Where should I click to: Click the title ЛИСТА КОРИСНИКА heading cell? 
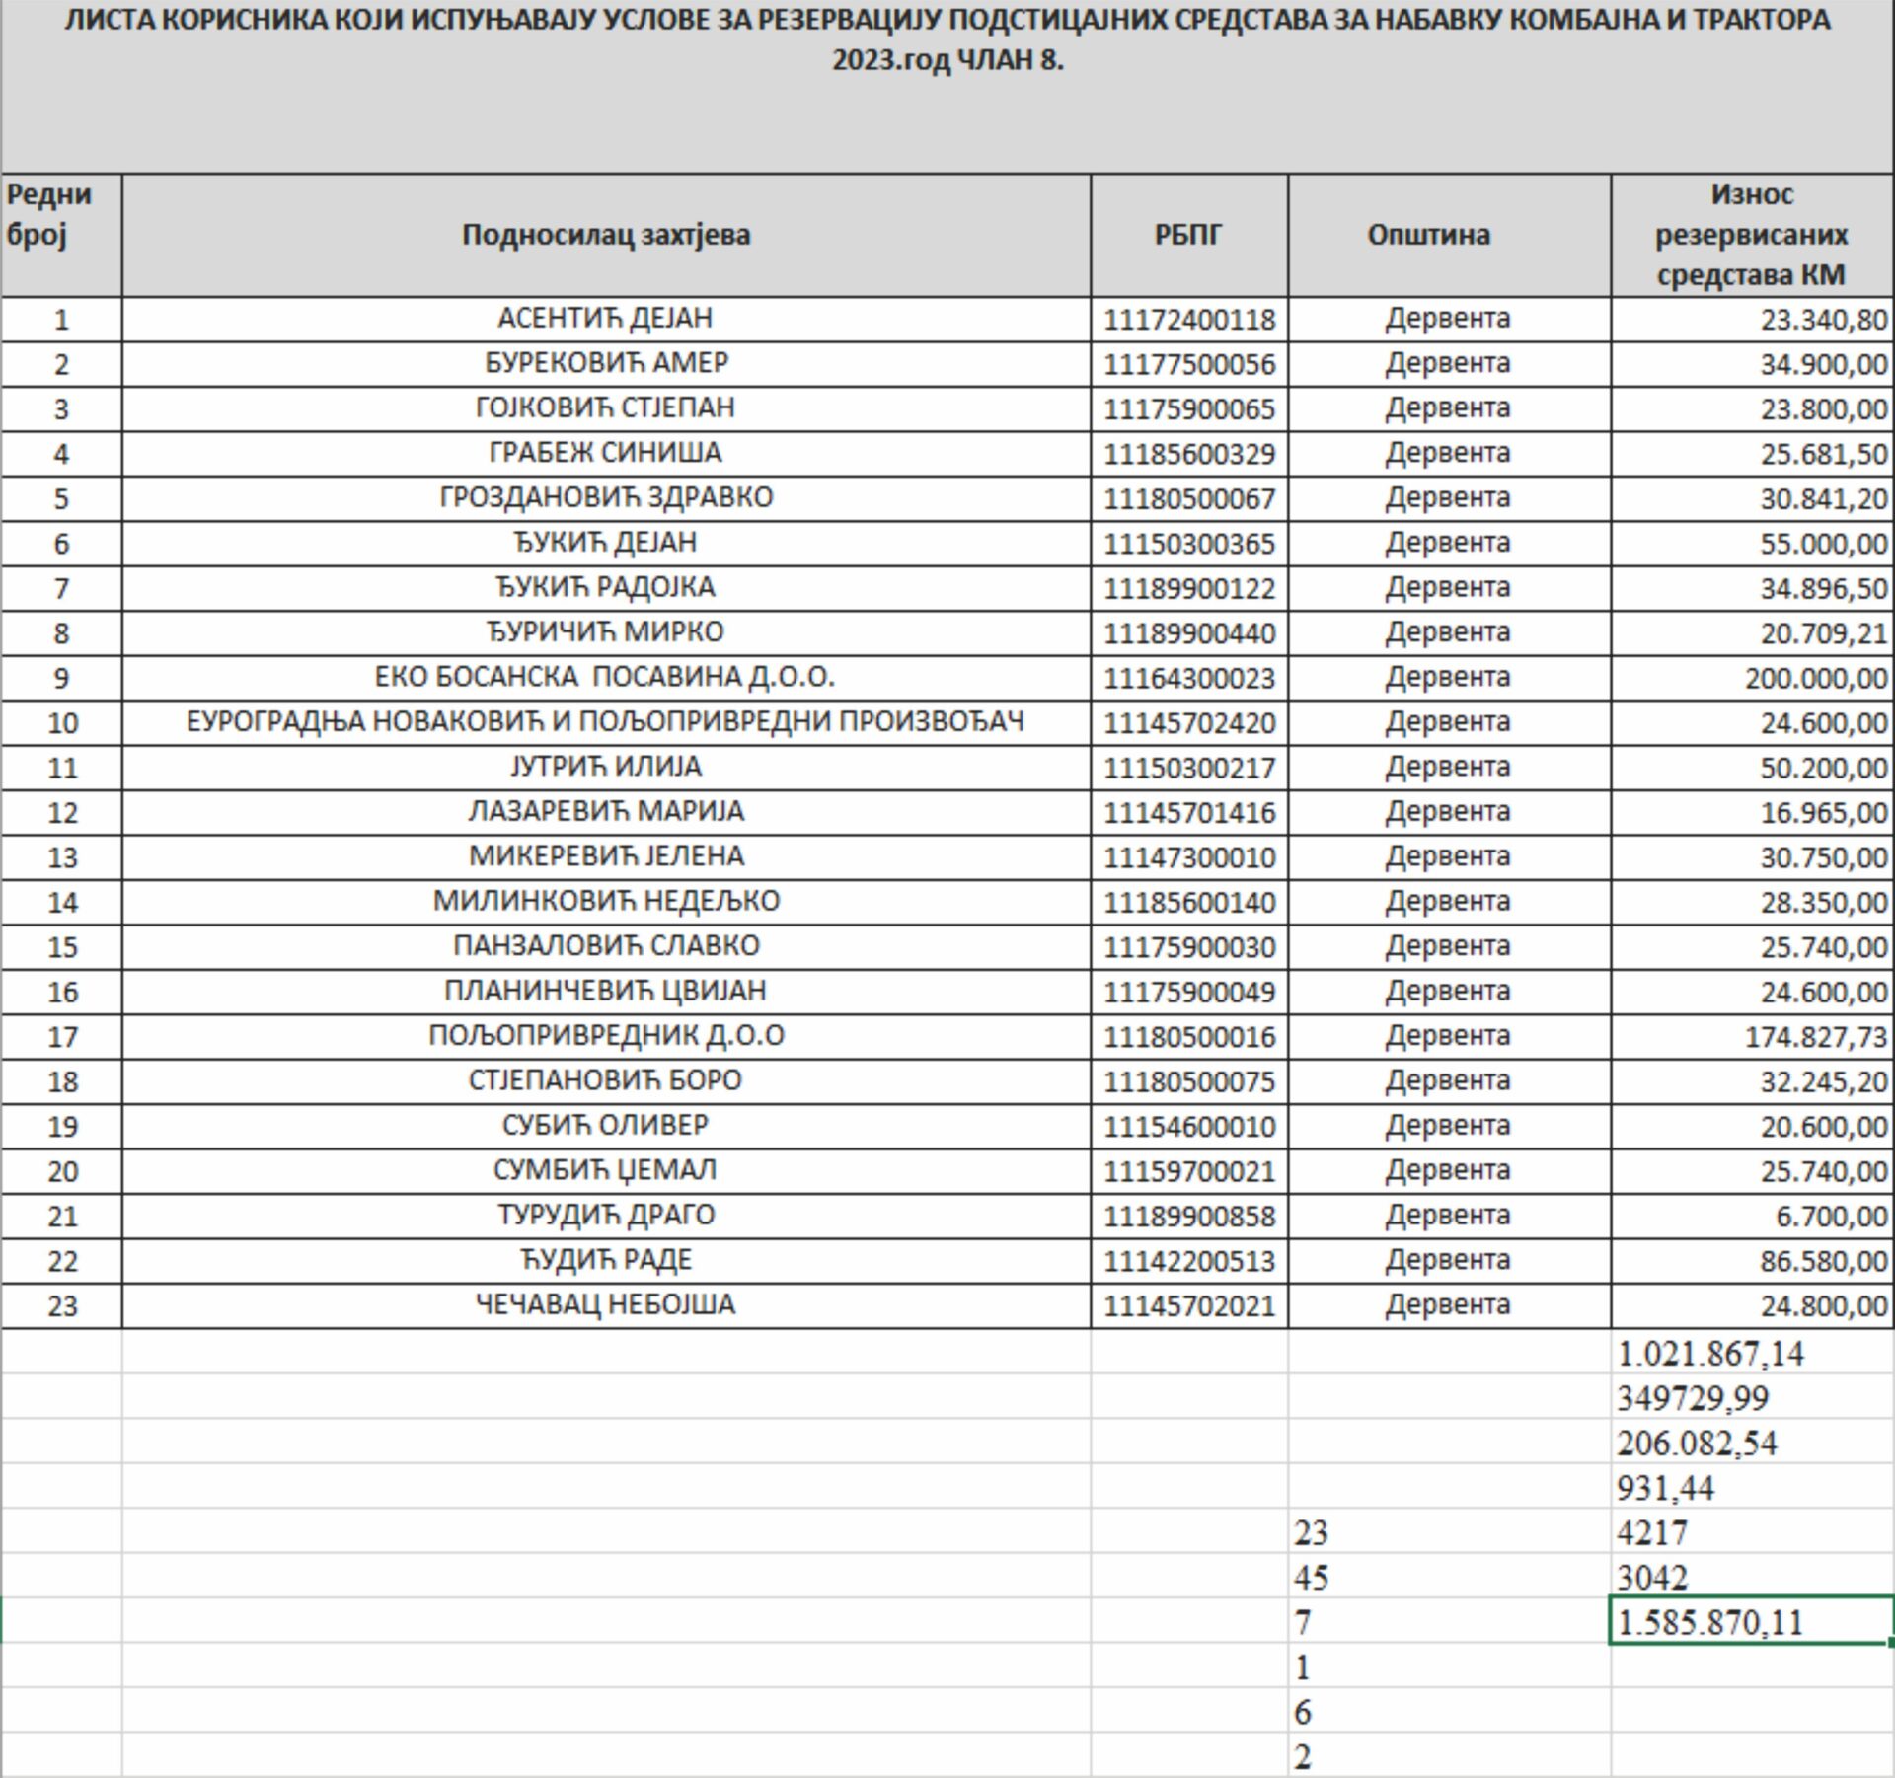(947, 86)
